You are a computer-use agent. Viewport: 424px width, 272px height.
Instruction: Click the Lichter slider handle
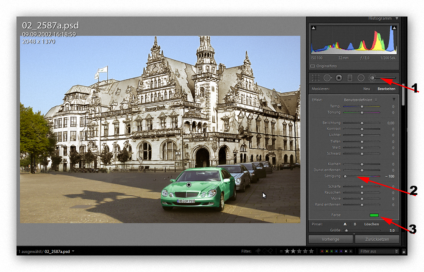[362, 135]
